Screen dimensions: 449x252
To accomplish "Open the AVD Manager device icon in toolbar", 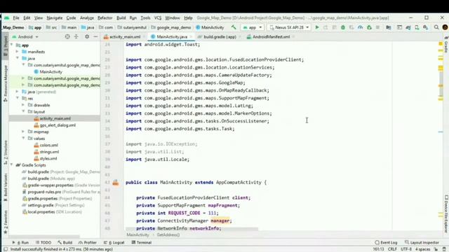I will [x=417, y=27].
